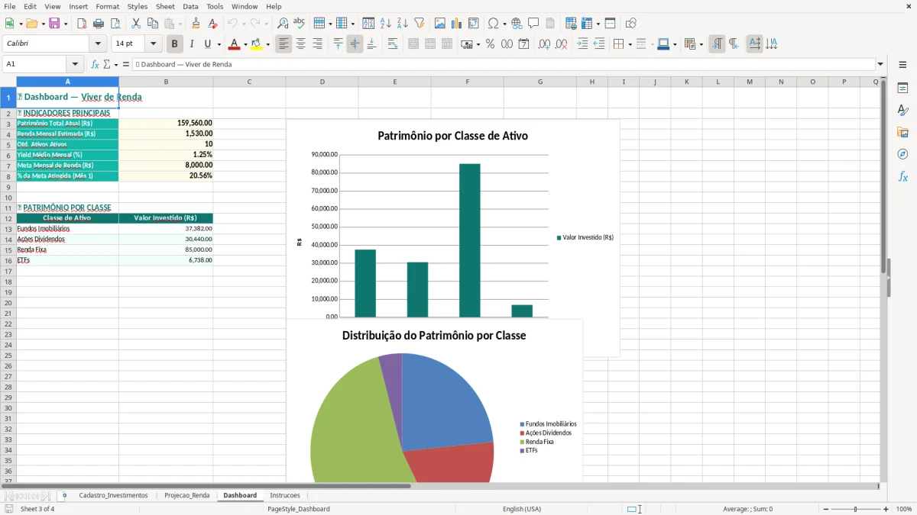917x515 pixels.
Task: Click the Format as Percent icon
Action: point(491,44)
